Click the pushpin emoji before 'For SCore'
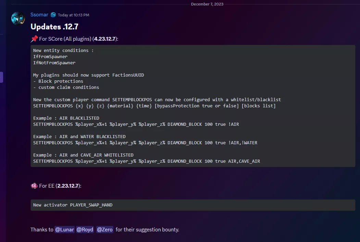 point(34,39)
